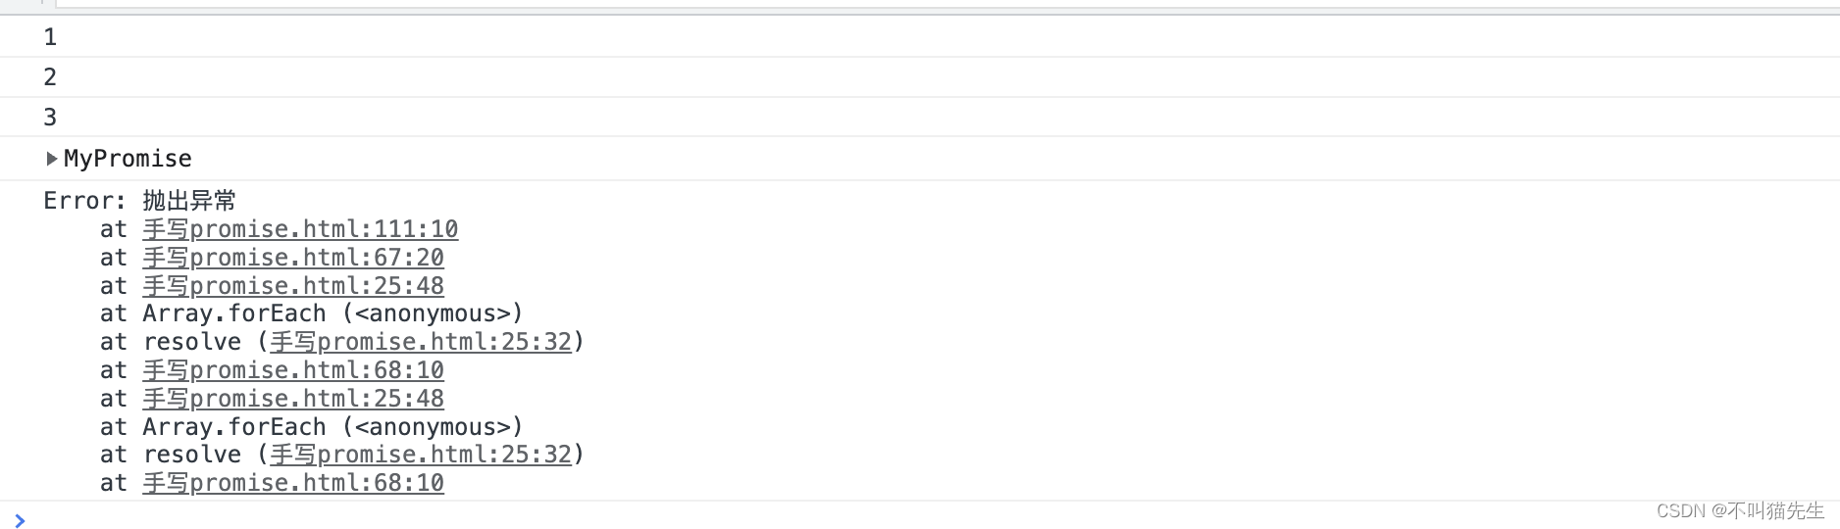
Task: Open first resolve 手写promise.html:25:32 link
Action: (x=421, y=342)
